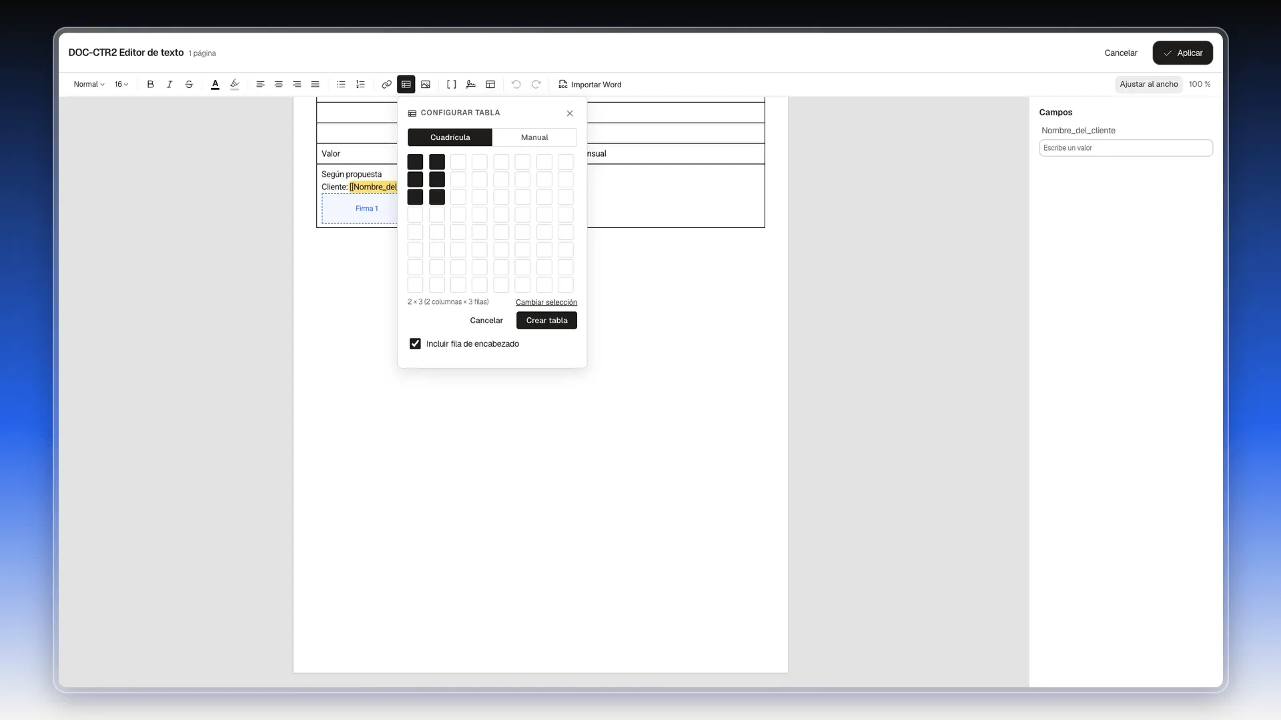The width and height of the screenshot is (1281, 720).
Task: Click Ajustar al ancho zoom button
Action: [x=1149, y=84]
